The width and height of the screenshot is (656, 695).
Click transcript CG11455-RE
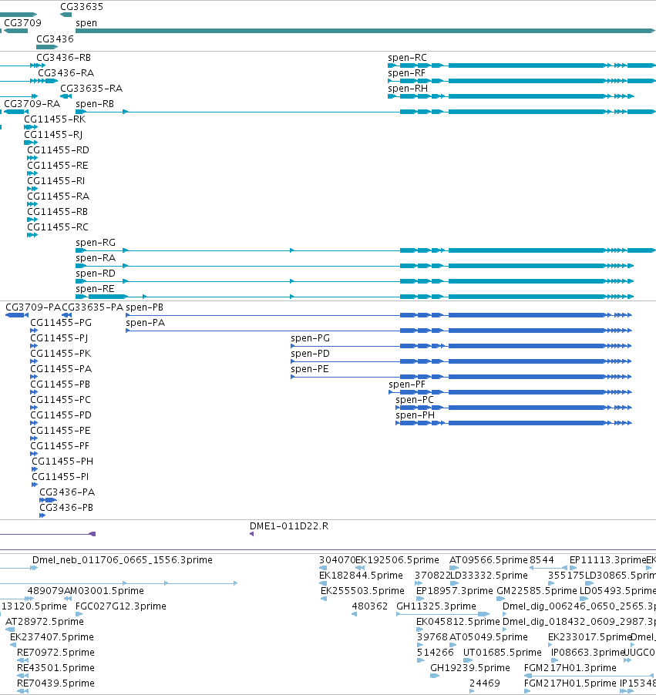coord(58,166)
